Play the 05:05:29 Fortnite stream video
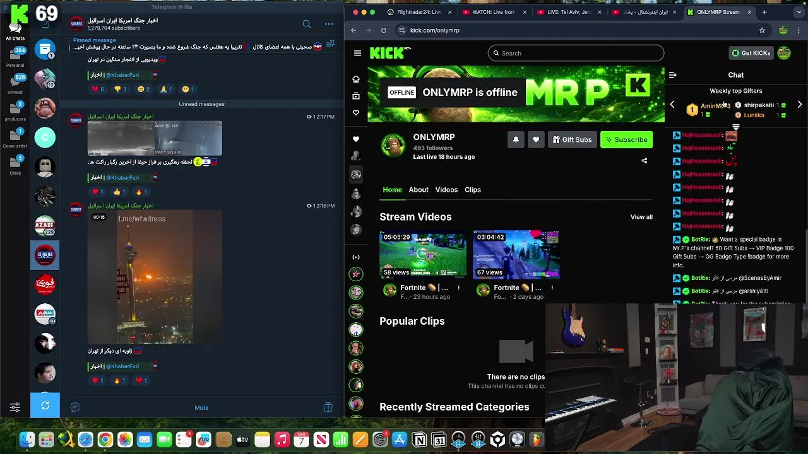 click(423, 255)
